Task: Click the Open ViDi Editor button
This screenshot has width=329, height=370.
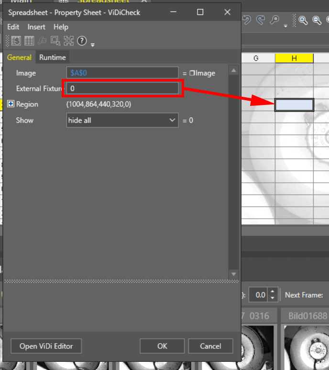Action: point(46,346)
